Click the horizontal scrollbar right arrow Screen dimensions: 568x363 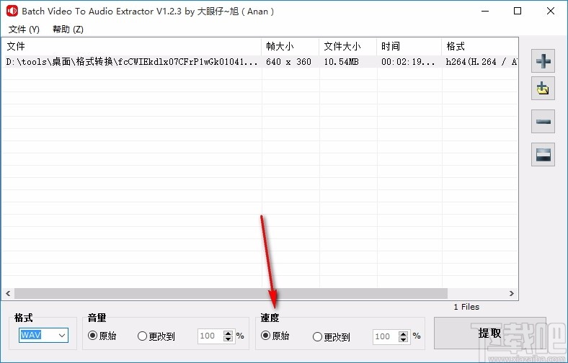coord(512,294)
